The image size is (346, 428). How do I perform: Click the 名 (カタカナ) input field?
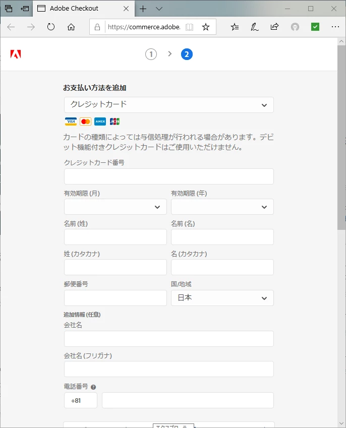pyautogui.click(x=222, y=267)
